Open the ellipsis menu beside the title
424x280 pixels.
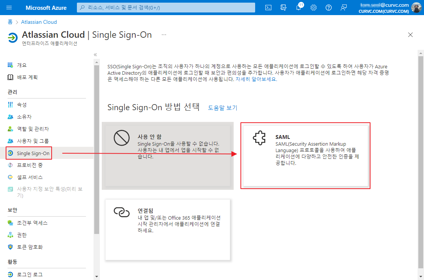click(164, 35)
